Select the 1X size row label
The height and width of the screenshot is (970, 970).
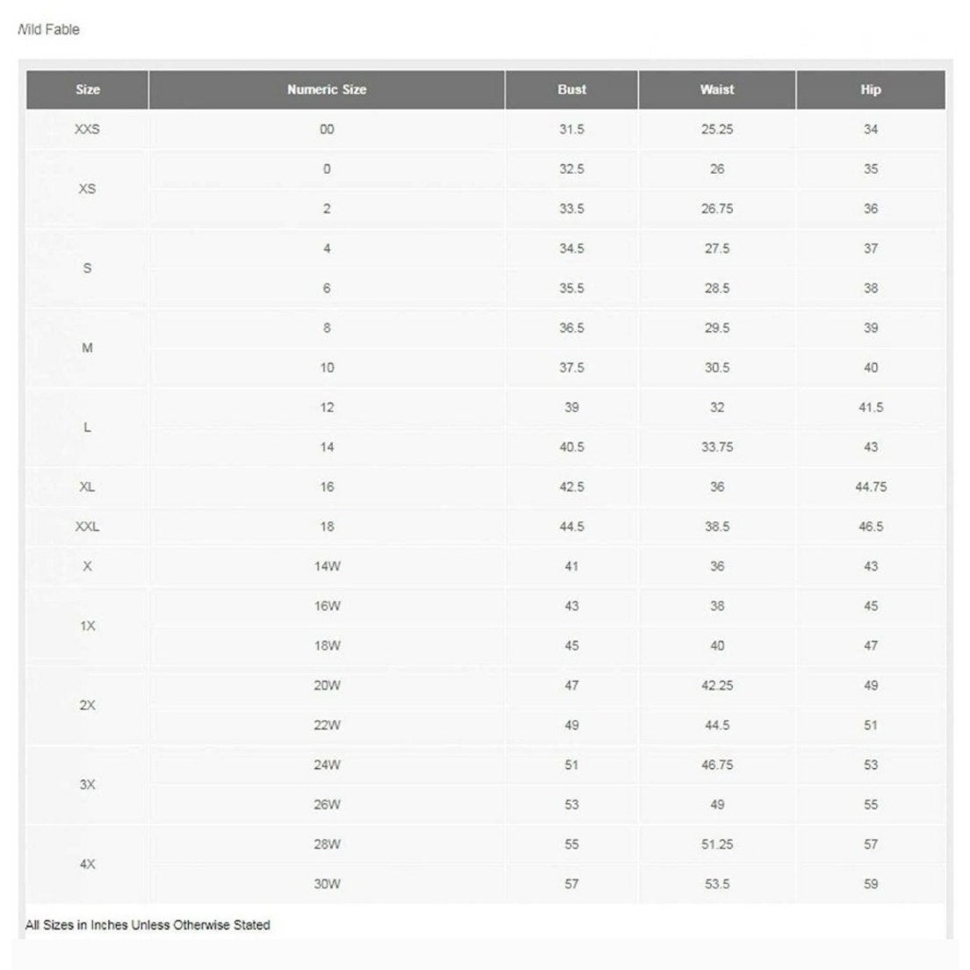tap(87, 625)
